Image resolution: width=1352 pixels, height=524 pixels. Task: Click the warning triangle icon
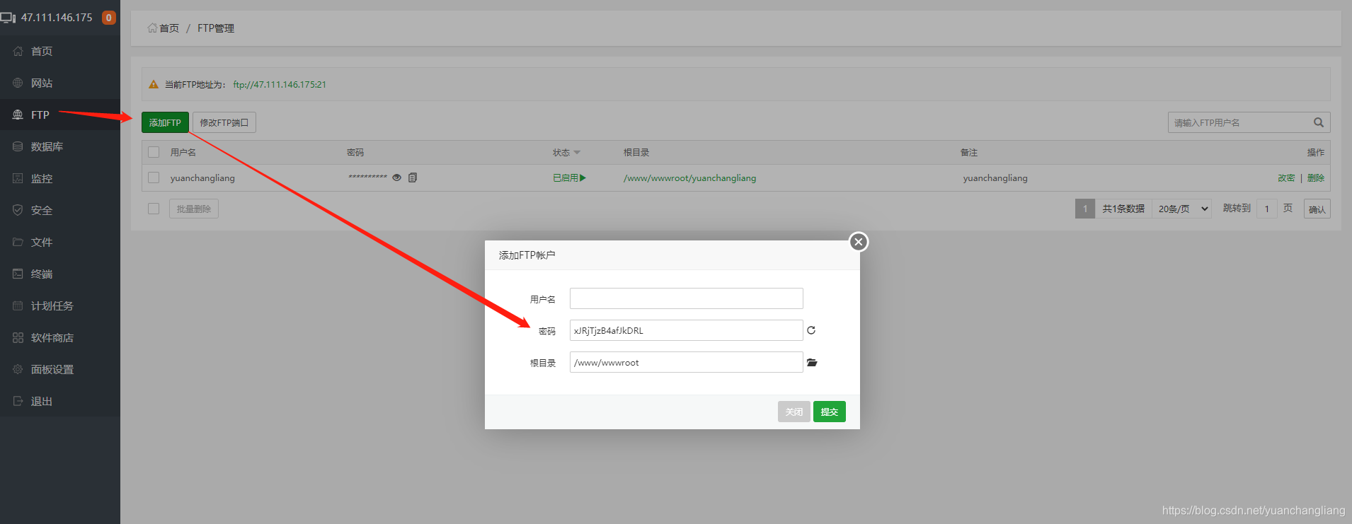(x=154, y=84)
